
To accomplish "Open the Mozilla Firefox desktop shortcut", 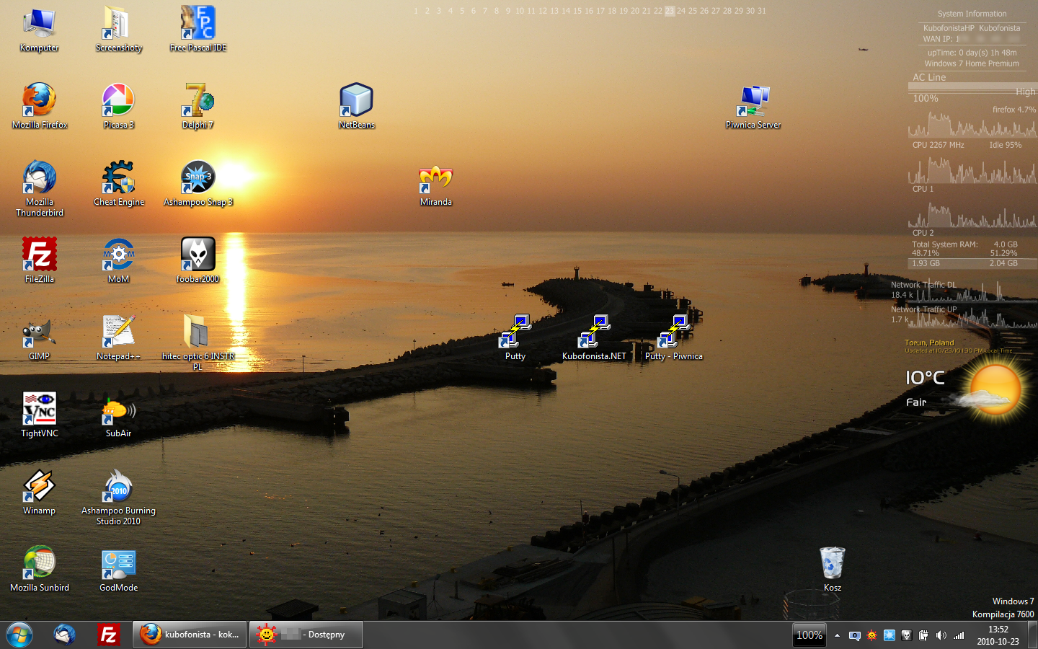I will pyautogui.click(x=40, y=101).
